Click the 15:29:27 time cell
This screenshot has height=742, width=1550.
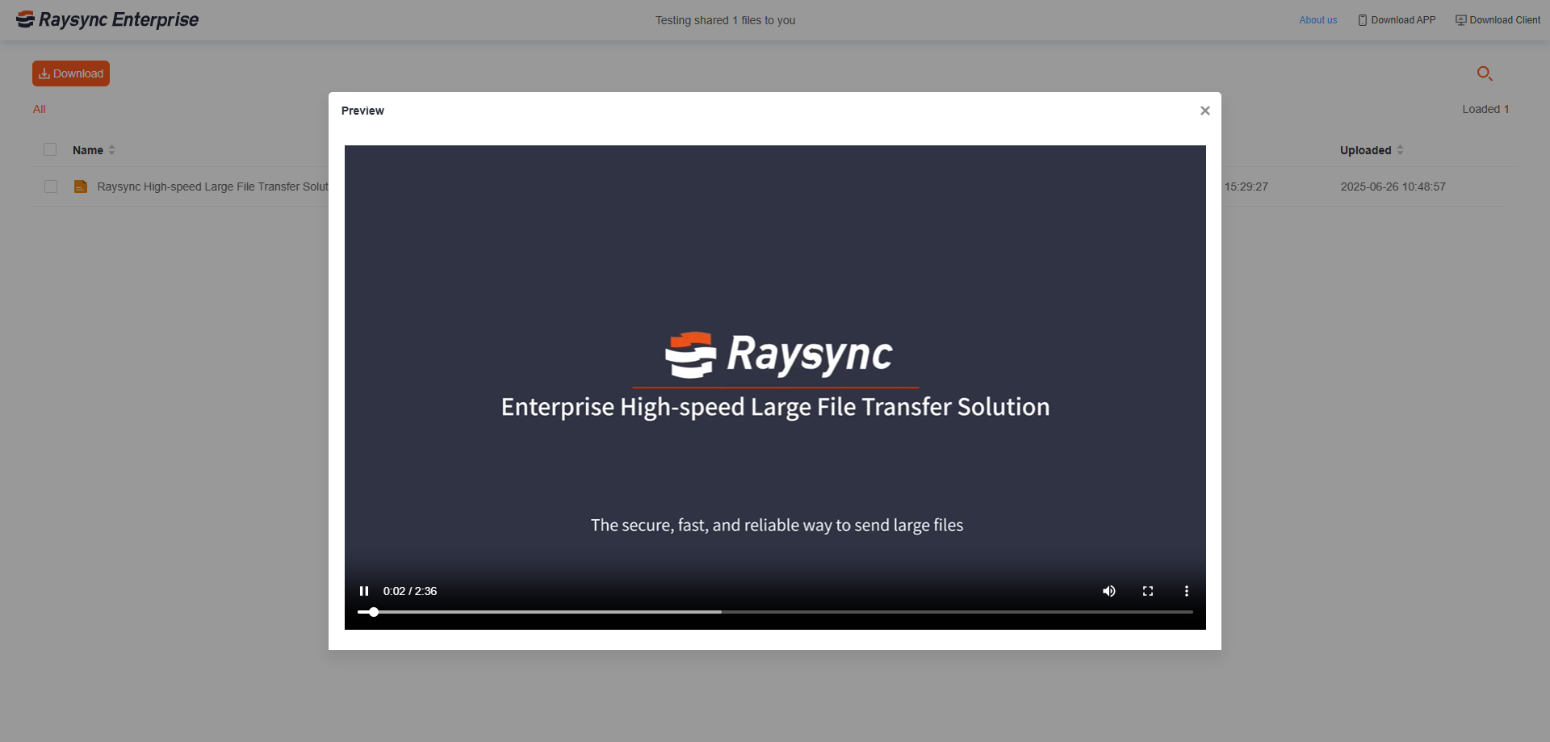tap(1246, 187)
